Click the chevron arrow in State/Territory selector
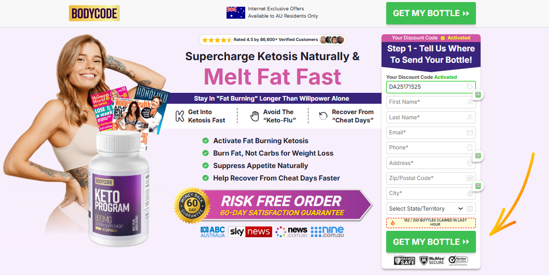This screenshot has width=549, height=278. coord(461,208)
